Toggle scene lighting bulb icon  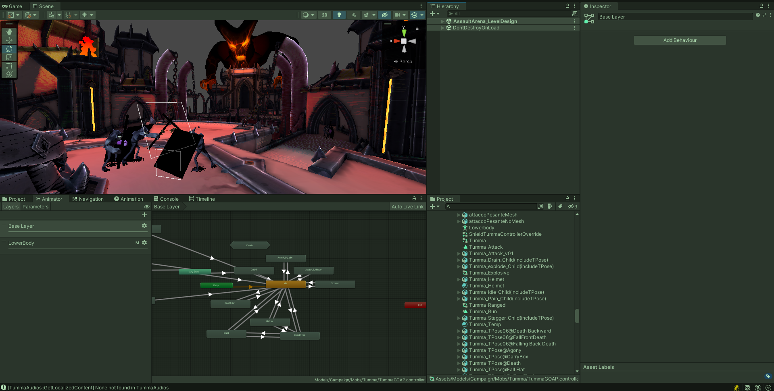339,15
